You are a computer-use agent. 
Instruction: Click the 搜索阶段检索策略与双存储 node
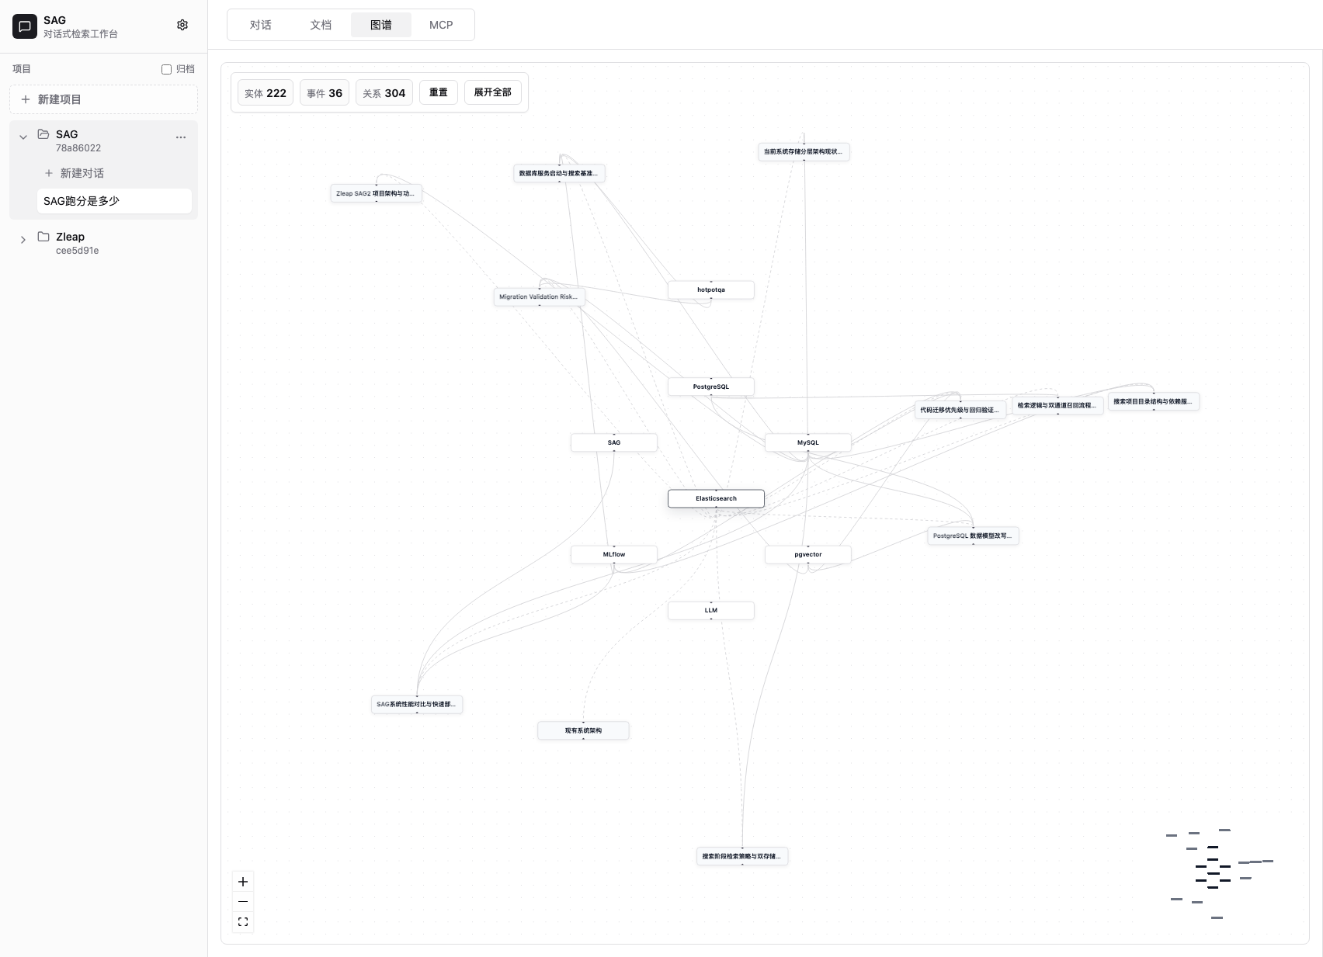tap(742, 856)
